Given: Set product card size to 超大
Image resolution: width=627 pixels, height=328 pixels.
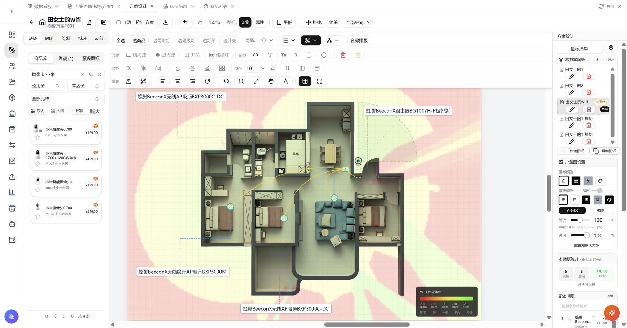Looking at the screenshot, I should coord(95,111).
